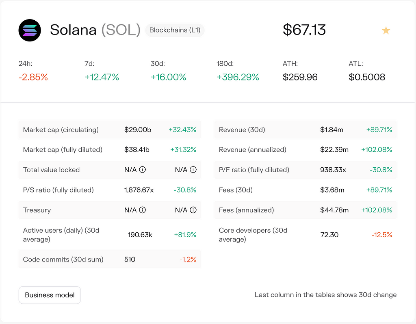Open info icon beside Total value locked value
This screenshot has height=324, width=416.
[x=143, y=170]
